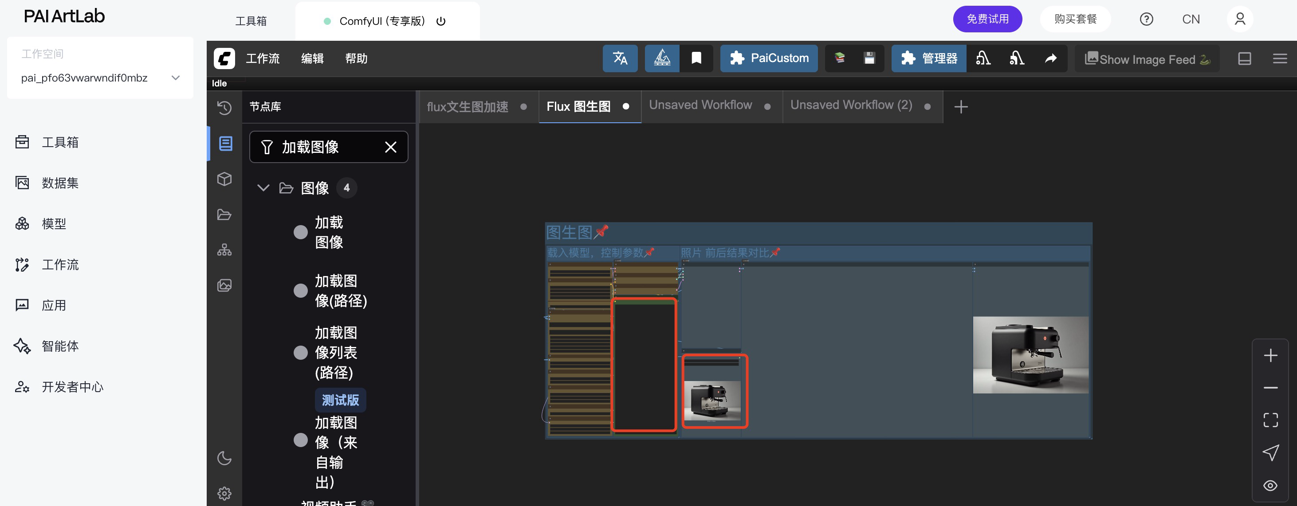Expand the workspace pai_pfo63vwarwndif0mbz dropdown
This screenshot has width=1297, height=506.
[176, 78]
